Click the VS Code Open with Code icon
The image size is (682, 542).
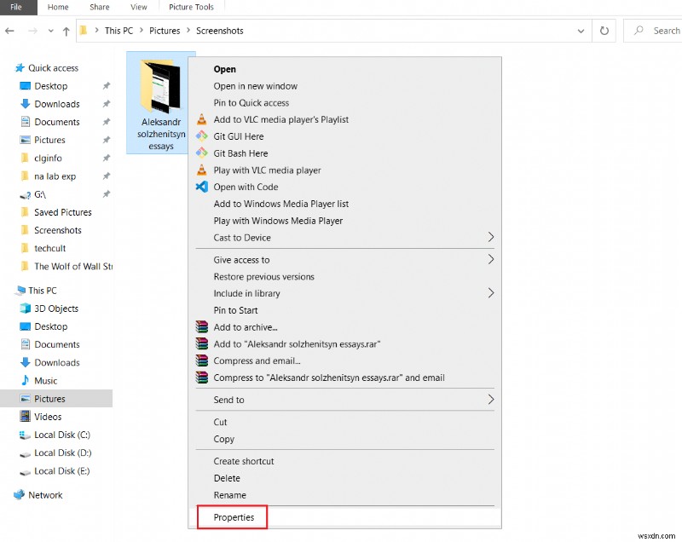(x=202, y=187)
